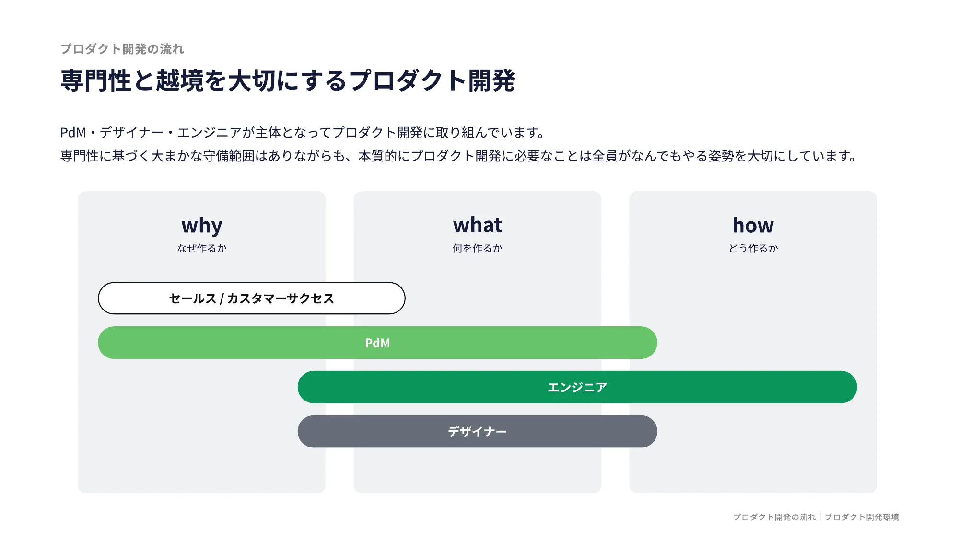The width and height of the screenshot is (959, 539).
Task: Click the vertical separator in the footer
Action: point(820,517)
